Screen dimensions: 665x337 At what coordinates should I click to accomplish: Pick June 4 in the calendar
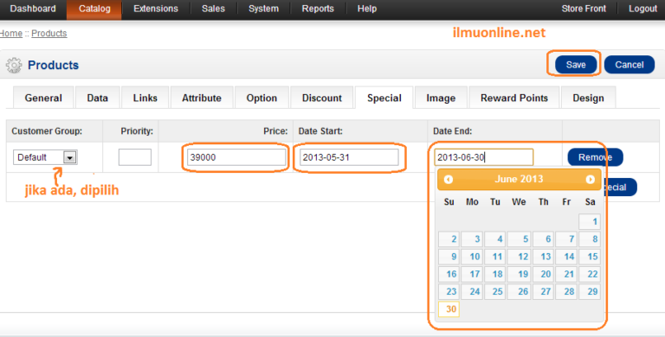tap(495, 239)
